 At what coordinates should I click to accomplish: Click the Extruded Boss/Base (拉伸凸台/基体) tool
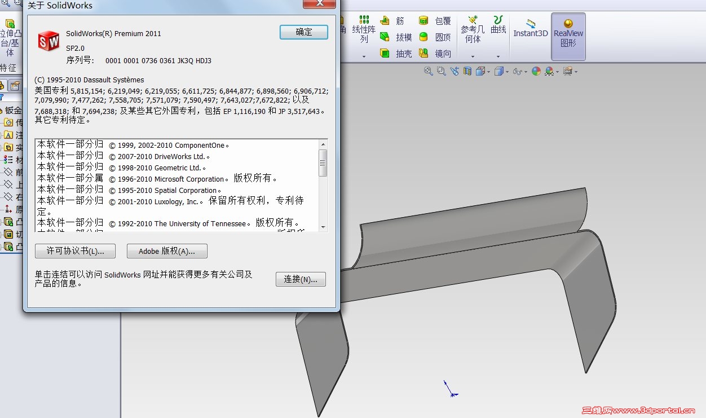[10, 37]
